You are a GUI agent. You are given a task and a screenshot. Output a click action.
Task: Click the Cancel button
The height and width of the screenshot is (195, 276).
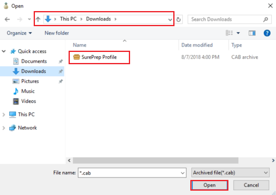coord(251,185)
